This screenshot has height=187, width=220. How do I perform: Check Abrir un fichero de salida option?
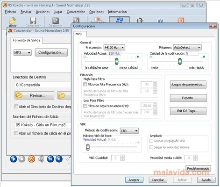[x=16, y=133]
